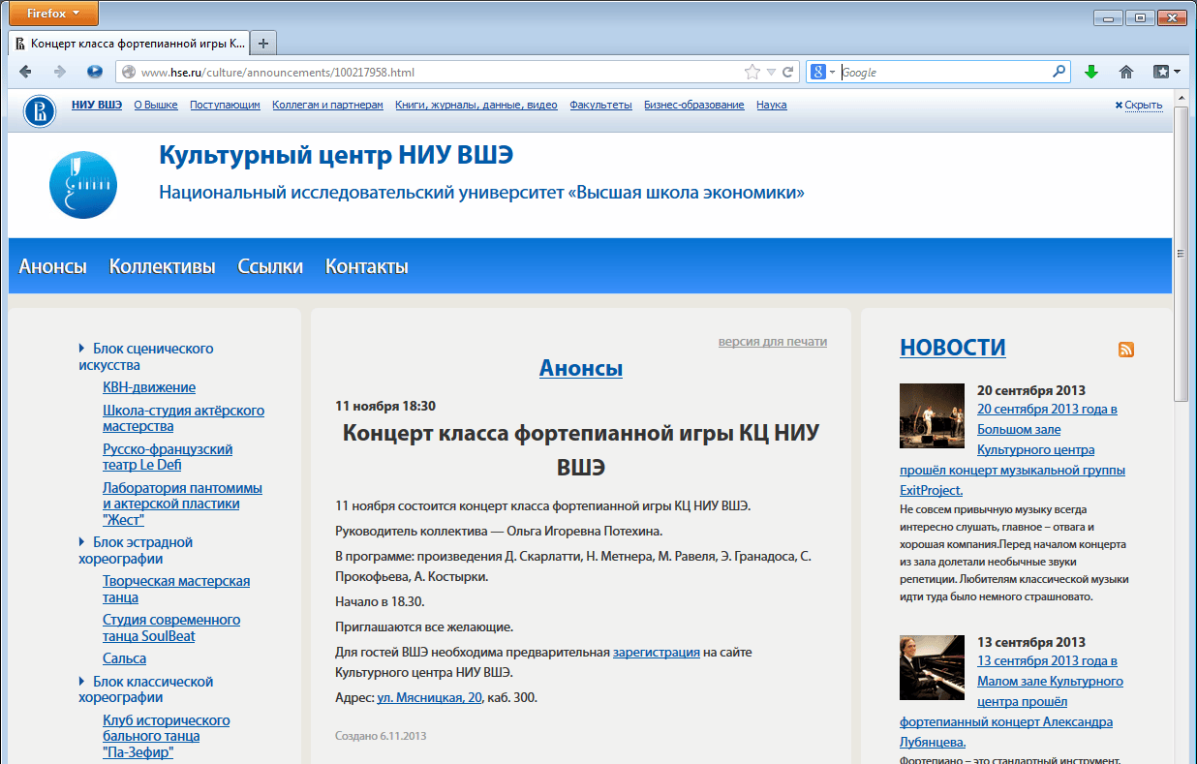This screenshot has height=764, width=1197.
Task: Open the Google search engine dropdown
Action: pyautogui.click(x=823, y=72)
